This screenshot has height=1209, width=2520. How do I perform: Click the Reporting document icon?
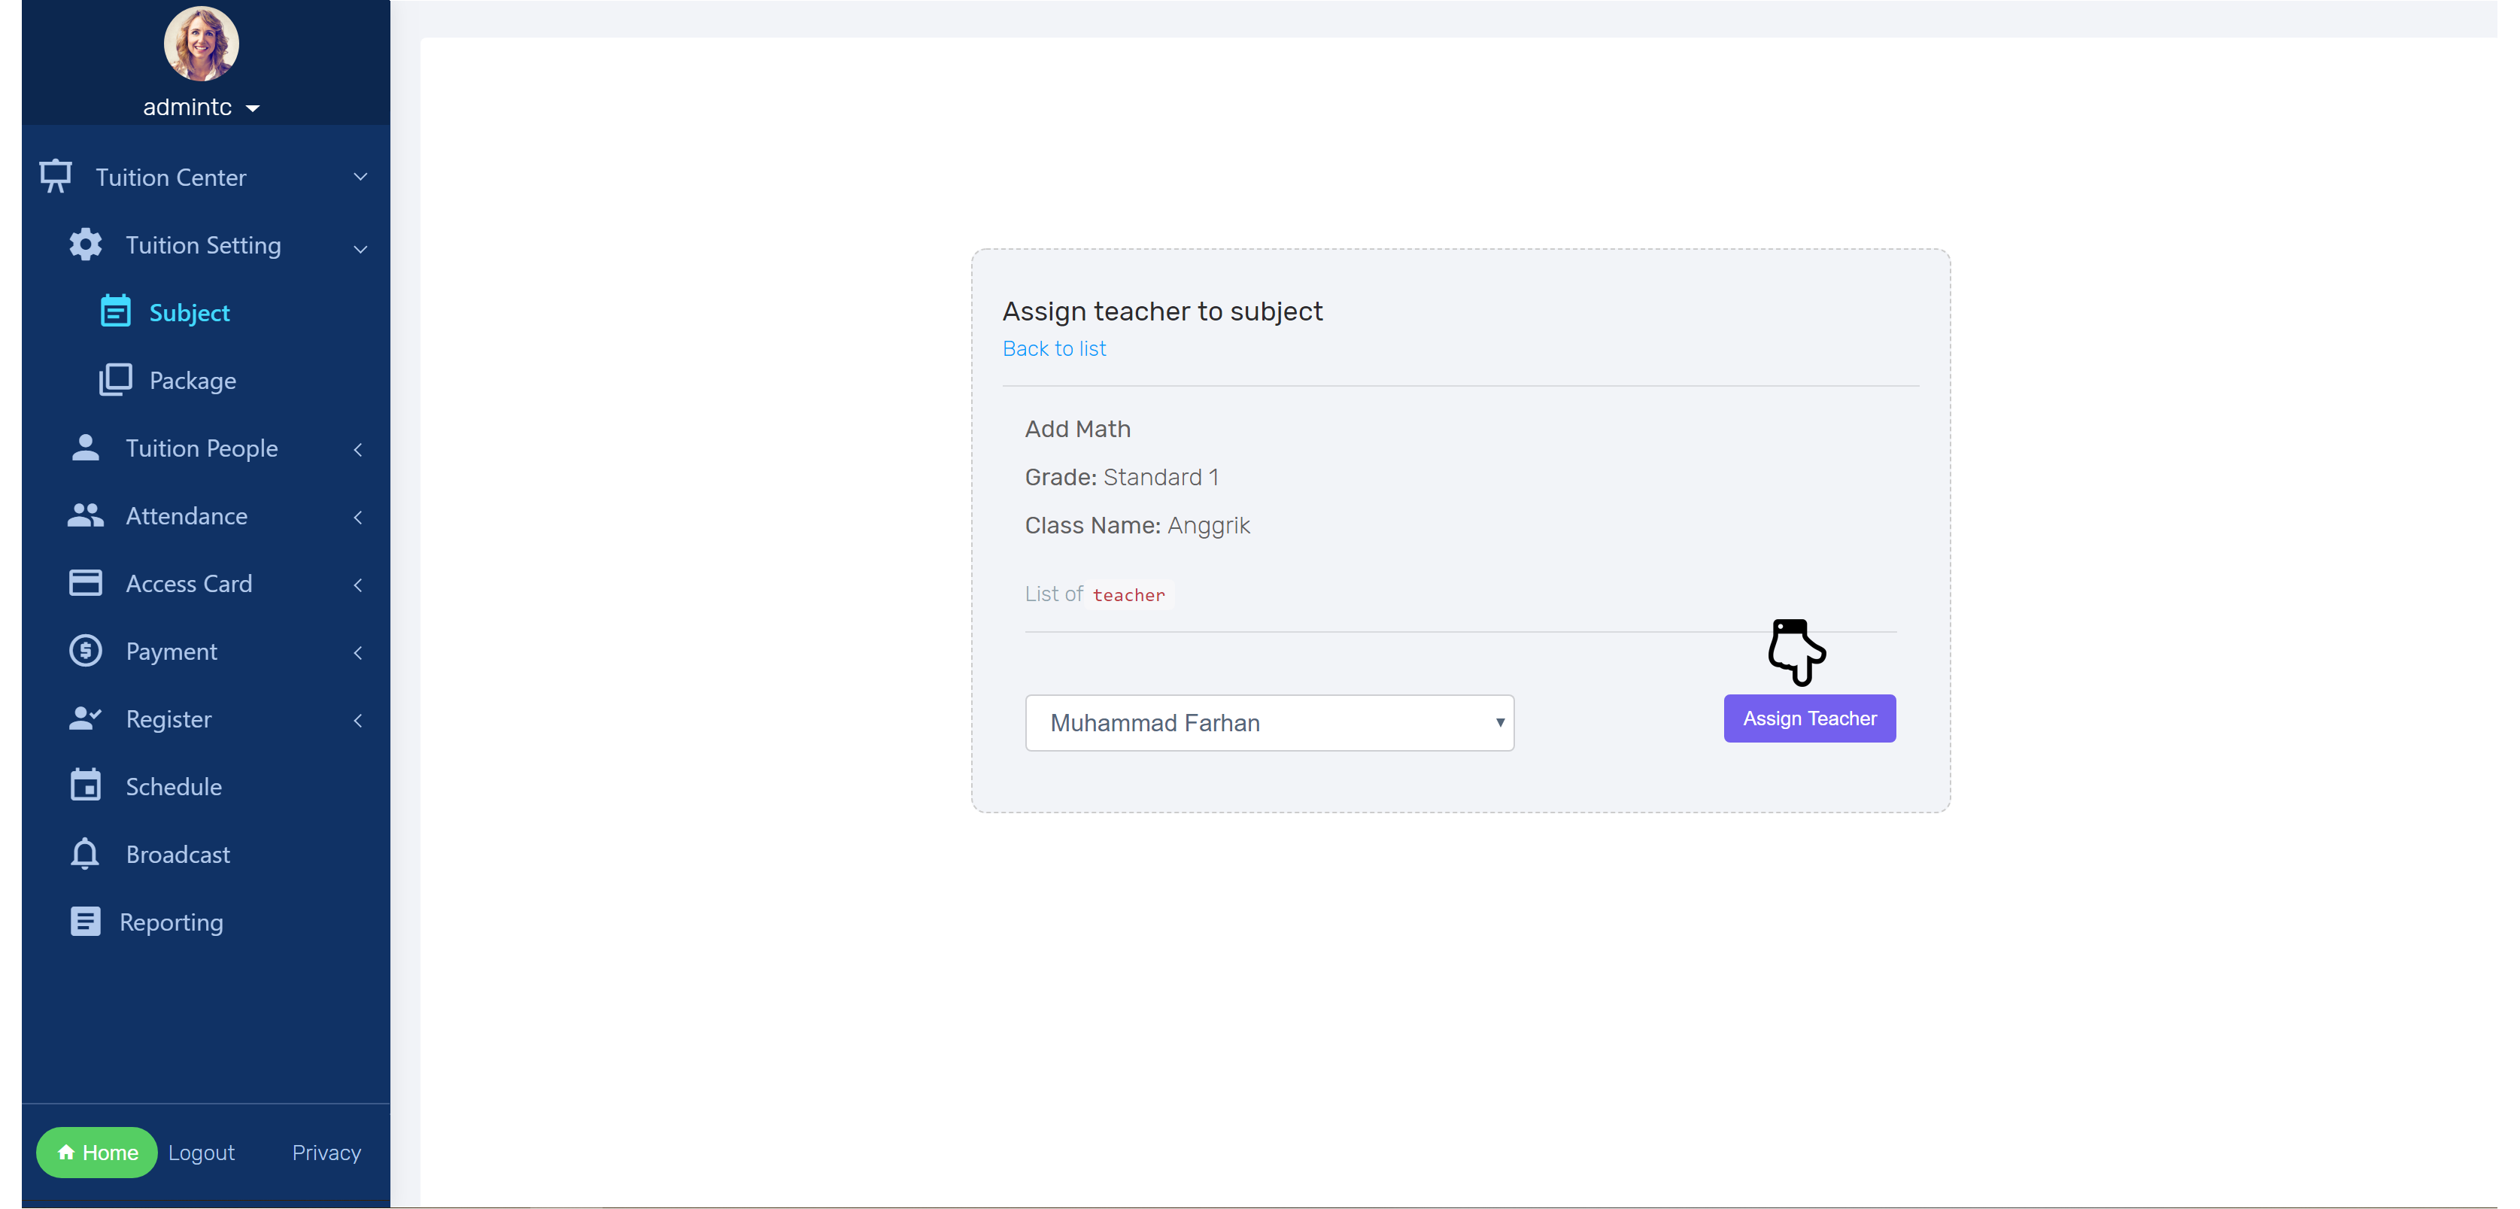tap(85, 922)
